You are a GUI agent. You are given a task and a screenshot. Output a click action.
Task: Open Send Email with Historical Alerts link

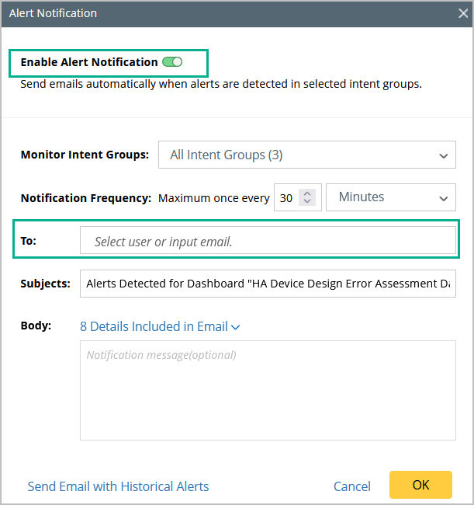pos(118,486)
